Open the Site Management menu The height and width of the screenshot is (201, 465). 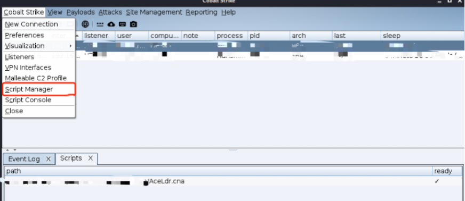154,12
